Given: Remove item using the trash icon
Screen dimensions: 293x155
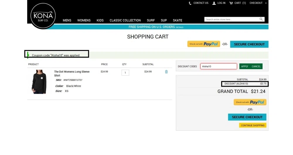Looking at the screenshot, I should coord(166,72).
